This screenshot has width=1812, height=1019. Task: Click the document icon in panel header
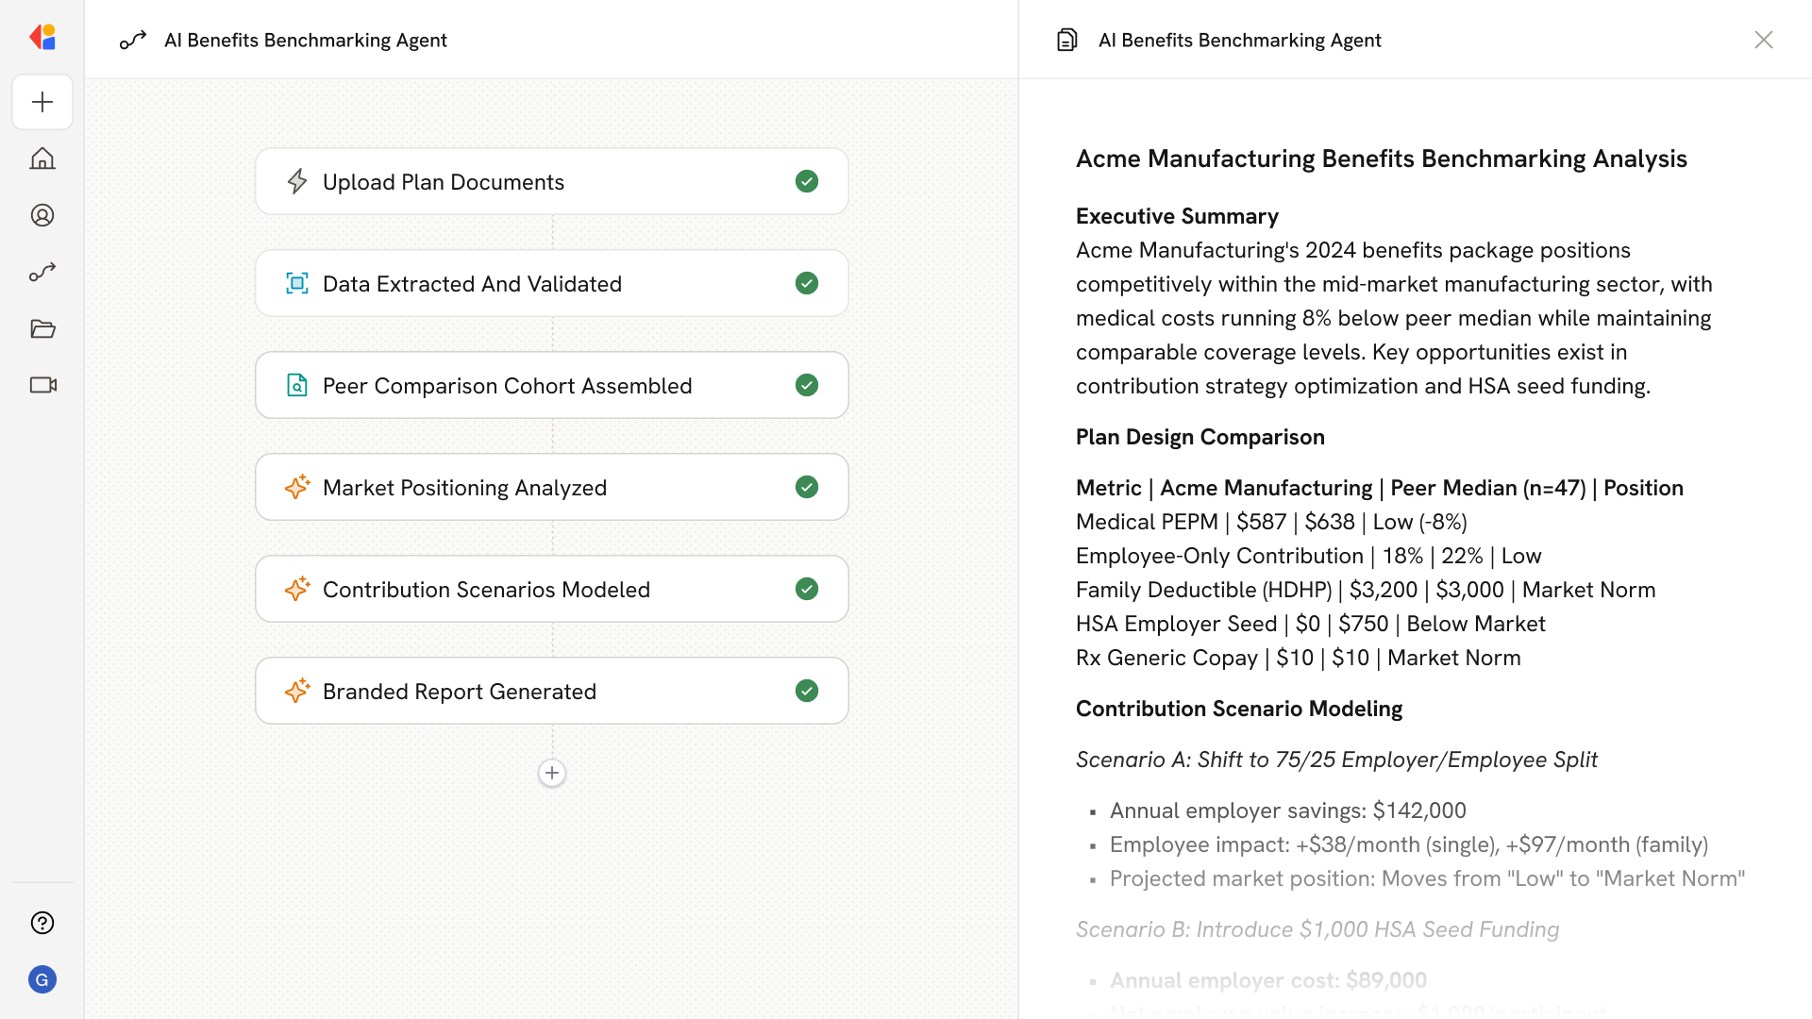coord(1066,40)
